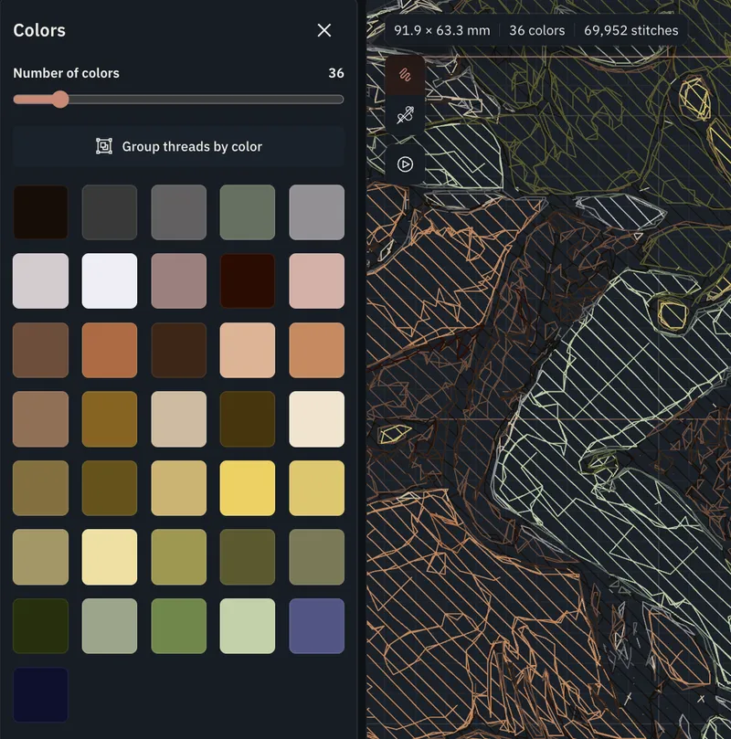Click the 91.9 × 63.3 mm dimensions text

441,31
